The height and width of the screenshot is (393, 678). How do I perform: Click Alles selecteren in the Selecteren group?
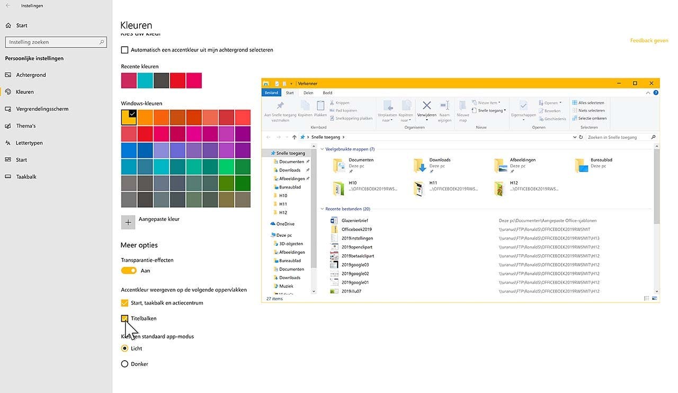588,102
